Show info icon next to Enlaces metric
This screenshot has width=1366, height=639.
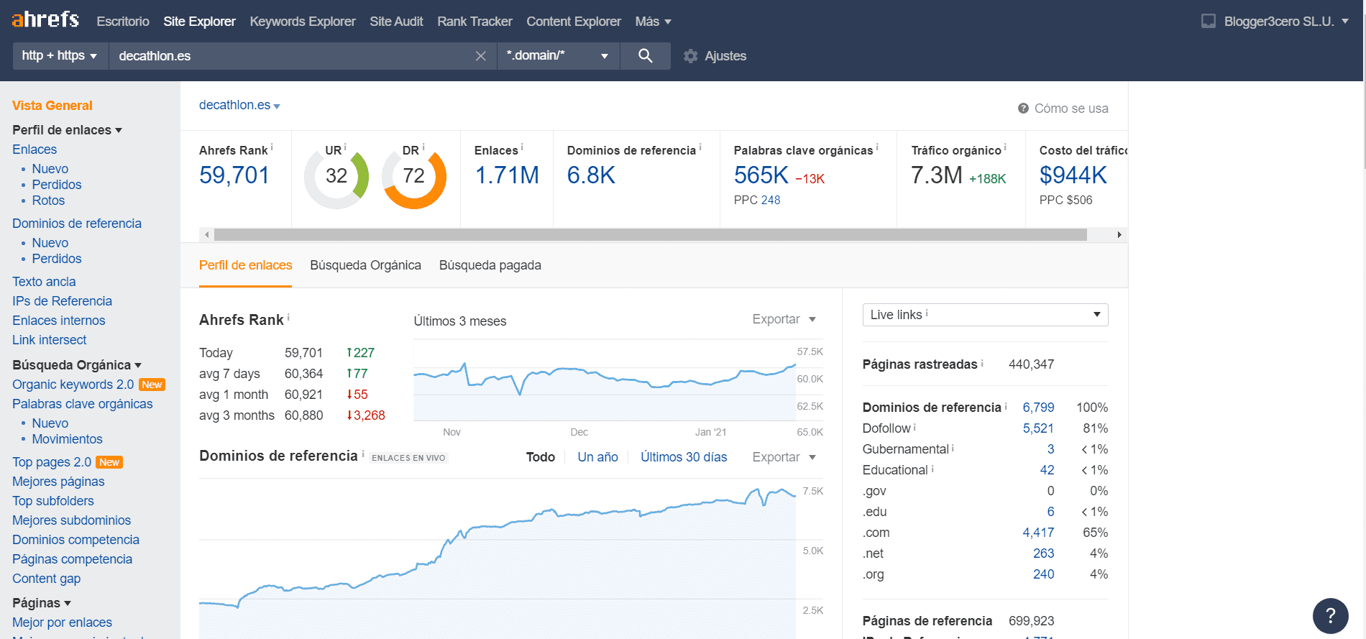(522, 147)
